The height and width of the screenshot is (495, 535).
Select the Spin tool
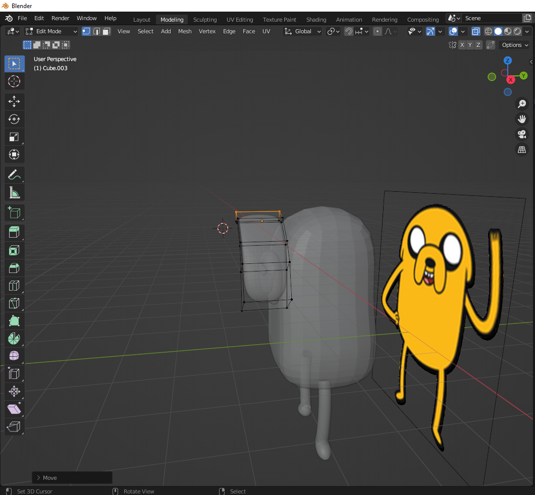tap(14, 339)
